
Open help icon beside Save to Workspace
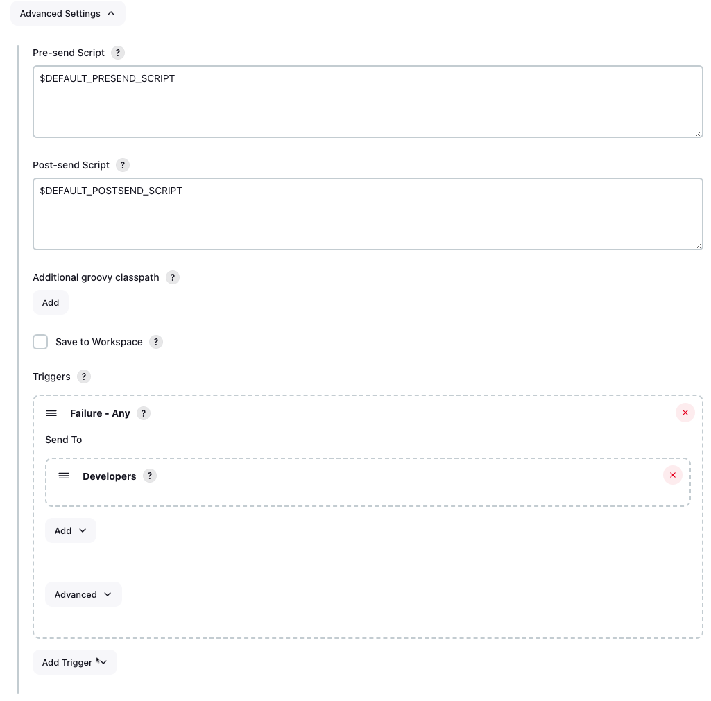(156, 342)
